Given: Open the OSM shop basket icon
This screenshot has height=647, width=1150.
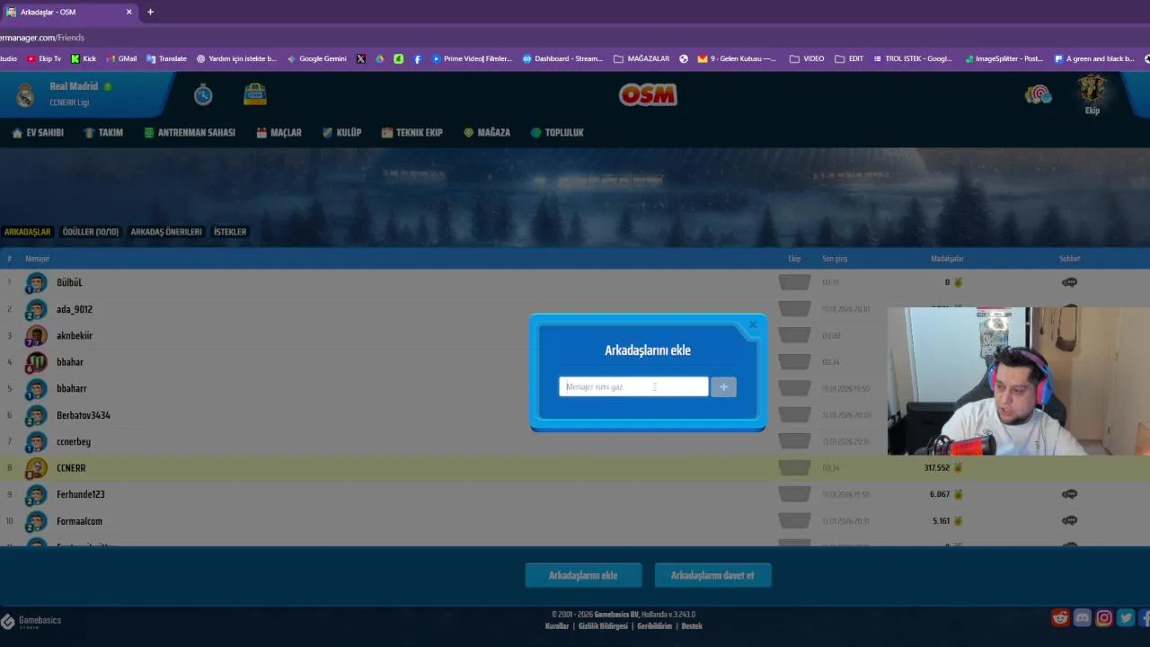Looking at the screenshot, I should (255, 94).
